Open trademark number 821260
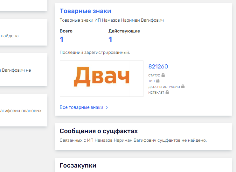This screenshot has height=172, width=236. coord(158,67)
